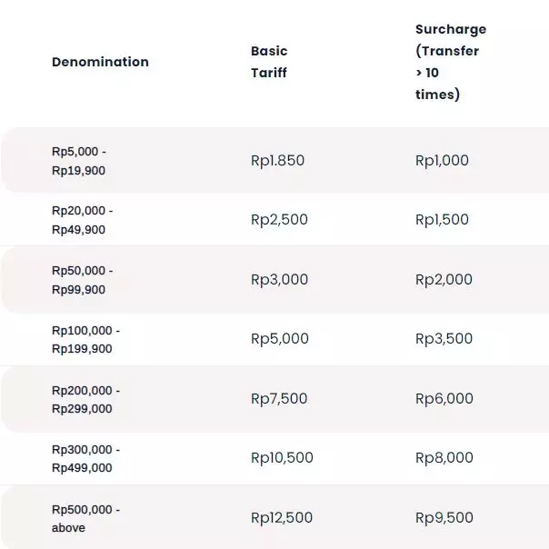Click the Rp10,500 basic tariff value
This screenshot has width=549, height=549.
[x=282, y=458]
